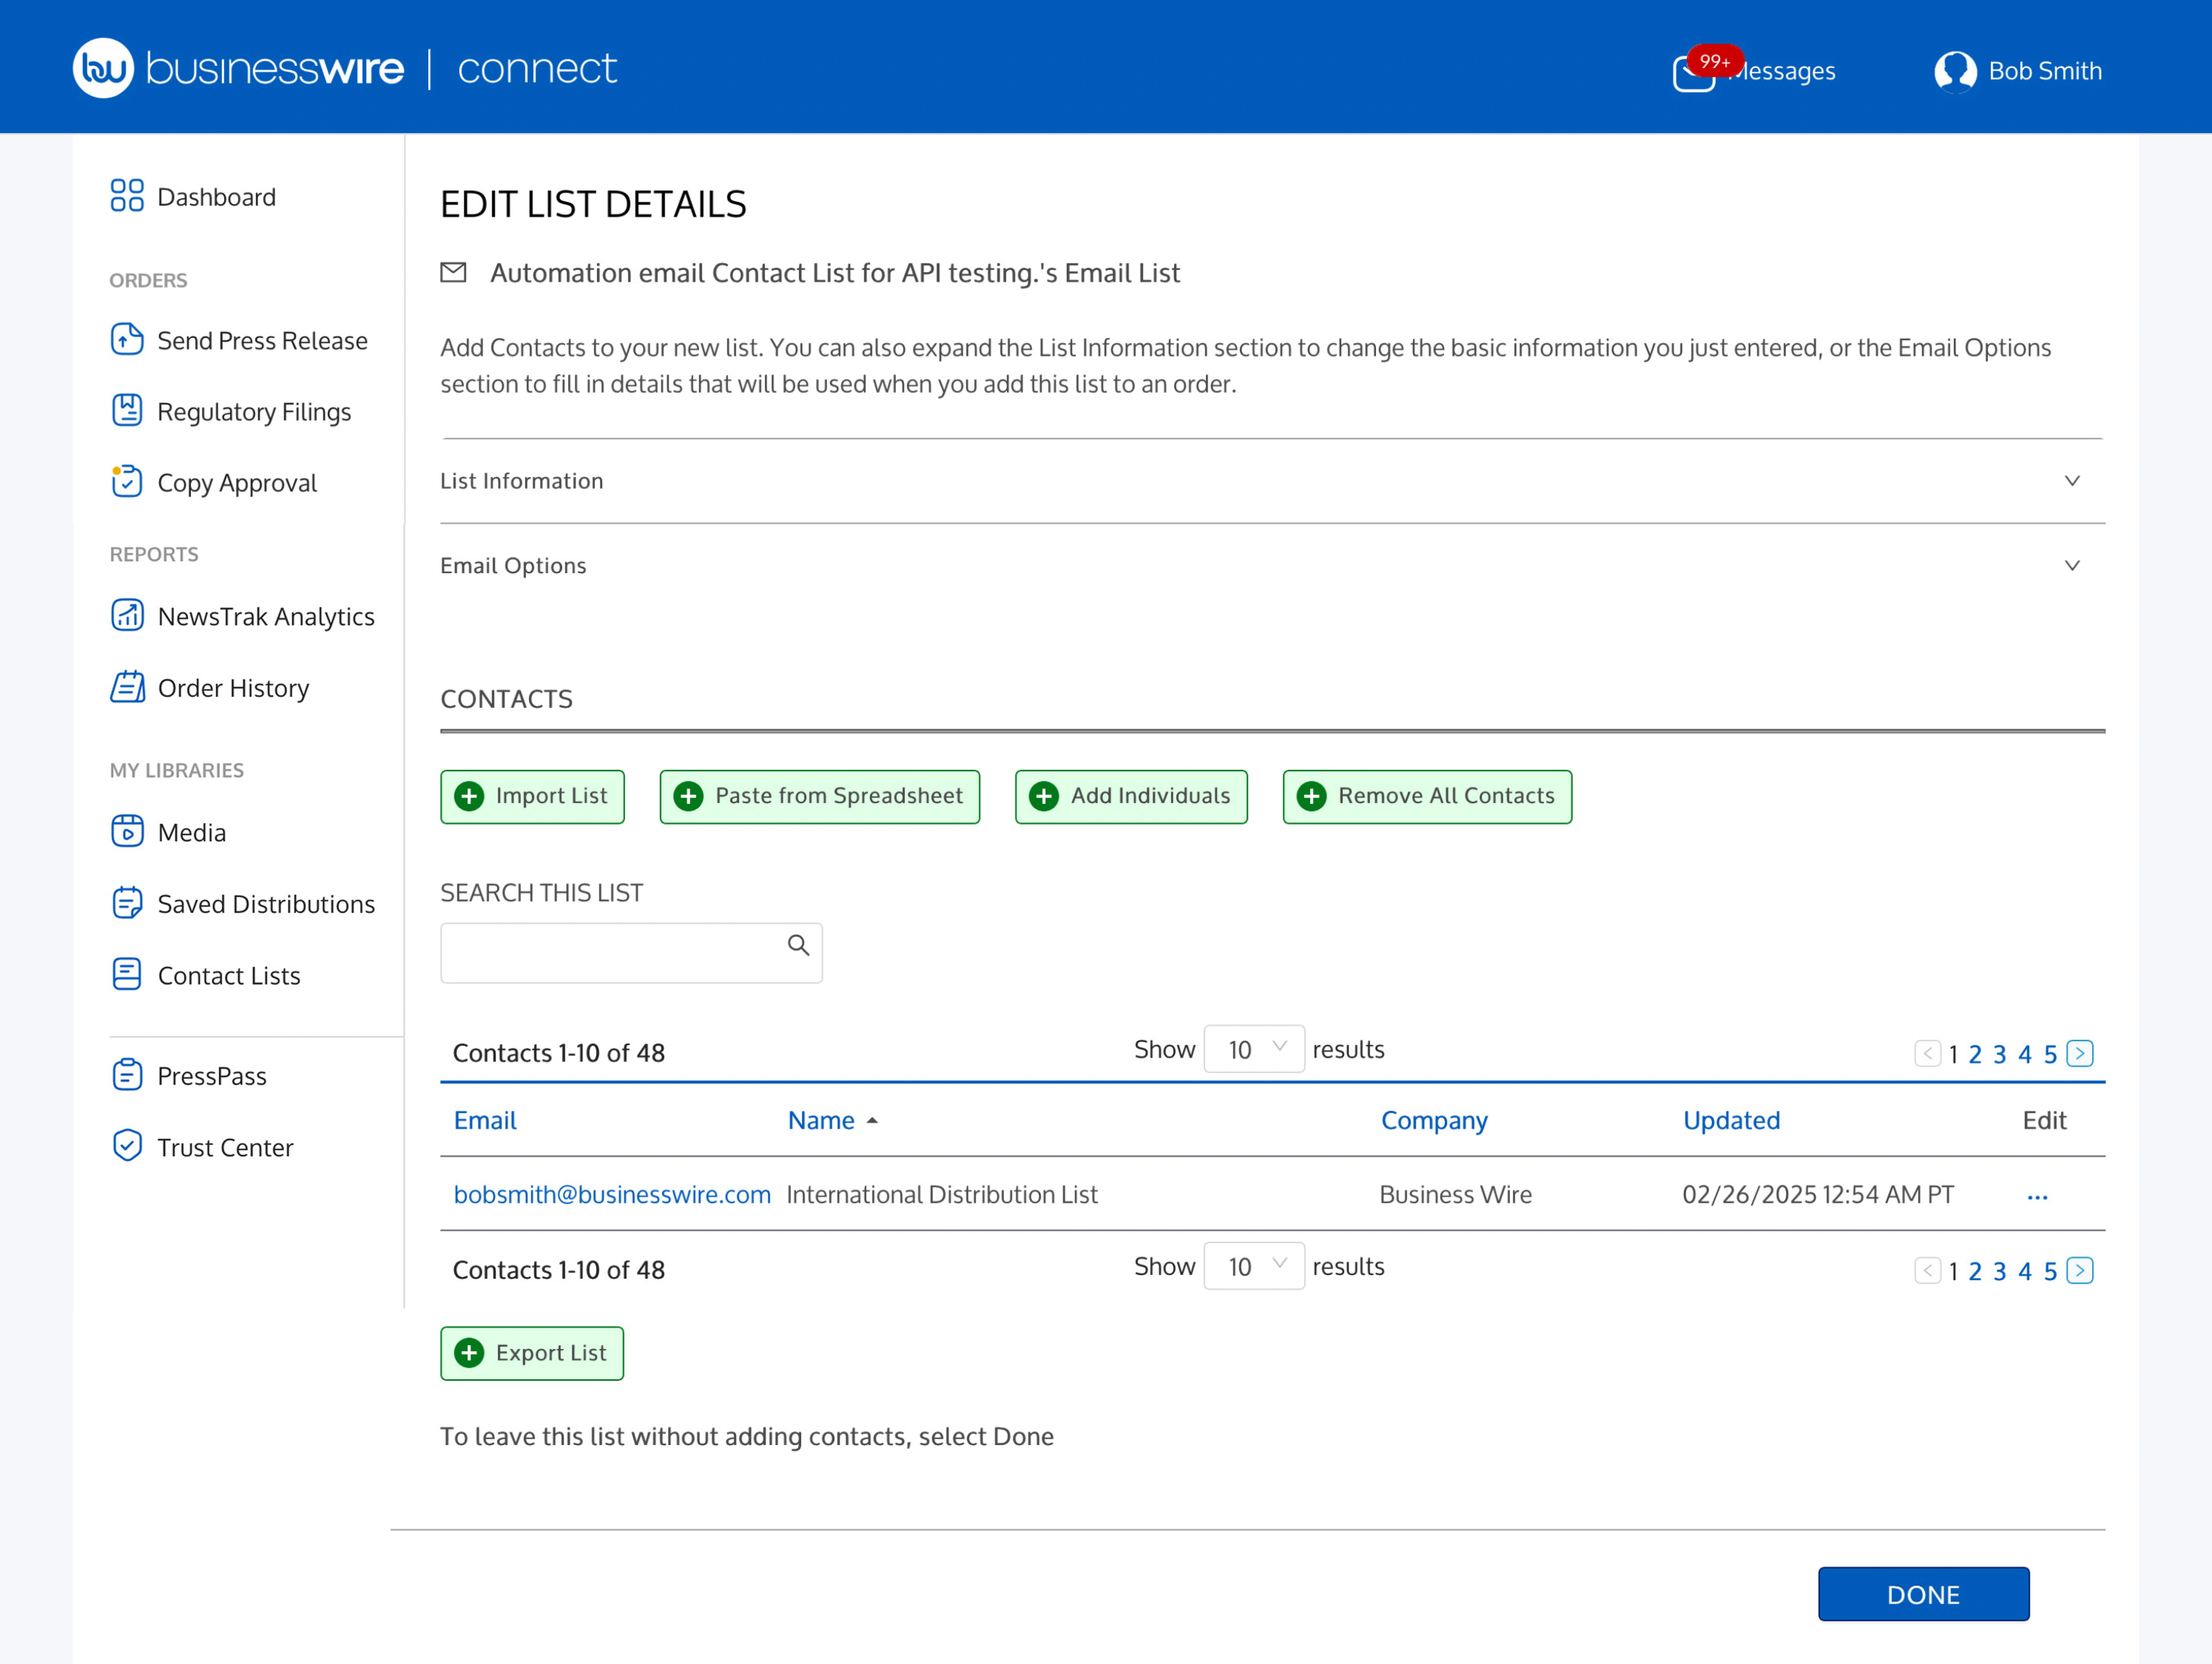
Task: Click the Import List button
Action: (532, 797)
